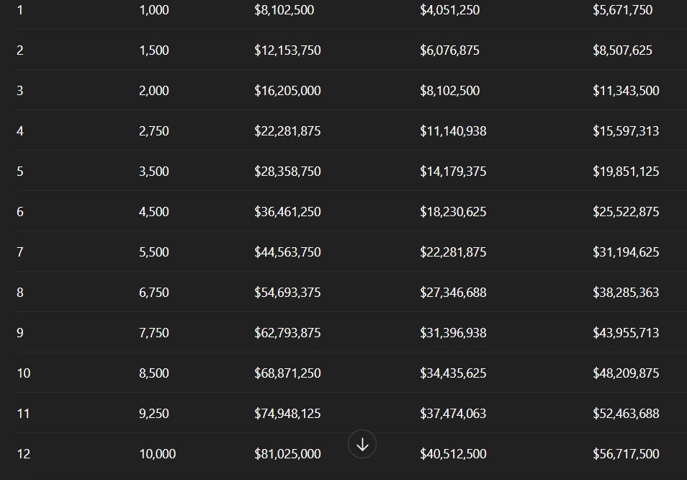Viewport: 687px width, 480px height.
Task: Click the $44,563,750 cell in row 7
Action: point(287,252)
